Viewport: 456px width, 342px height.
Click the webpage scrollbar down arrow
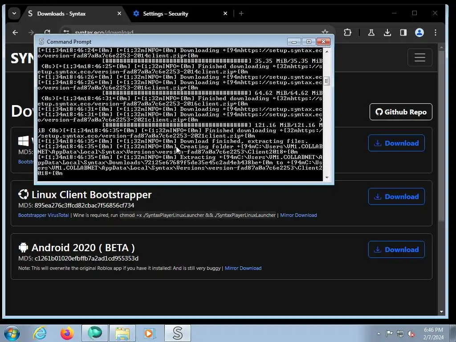click(x=441, y=311)
